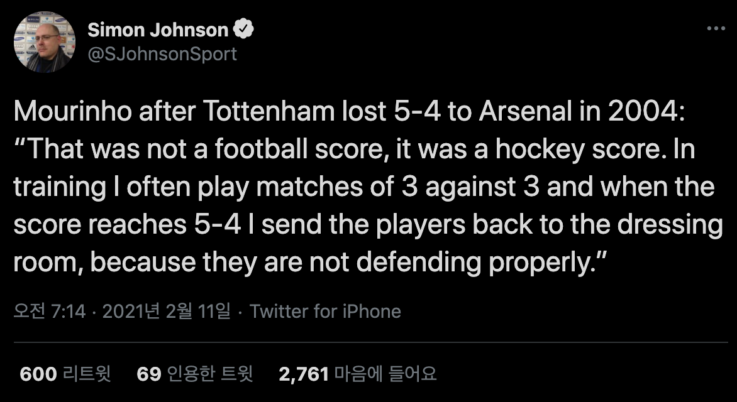This screenshot has height=402, width=737.
Task: Open the tweet's more options ellipsis
Action: pos(716,29)
